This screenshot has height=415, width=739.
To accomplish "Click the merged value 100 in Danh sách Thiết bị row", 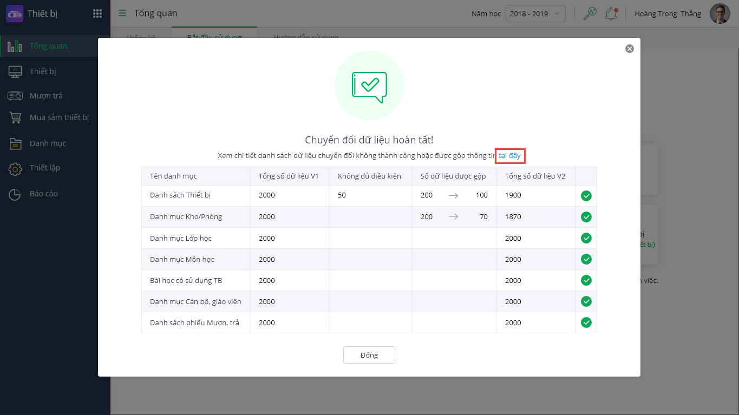I will tap(482, 195).
